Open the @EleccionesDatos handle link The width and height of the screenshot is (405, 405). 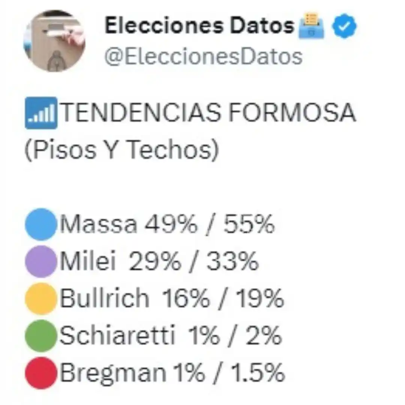click(203, 57)
